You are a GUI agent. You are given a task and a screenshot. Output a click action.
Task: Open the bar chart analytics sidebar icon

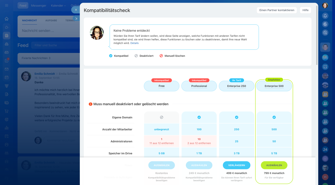tap(7, 128)
